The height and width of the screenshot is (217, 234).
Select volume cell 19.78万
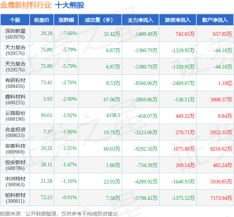click(112, 132)
